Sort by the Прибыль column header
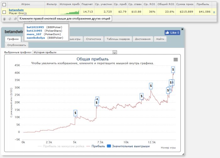 coord(203,4)
